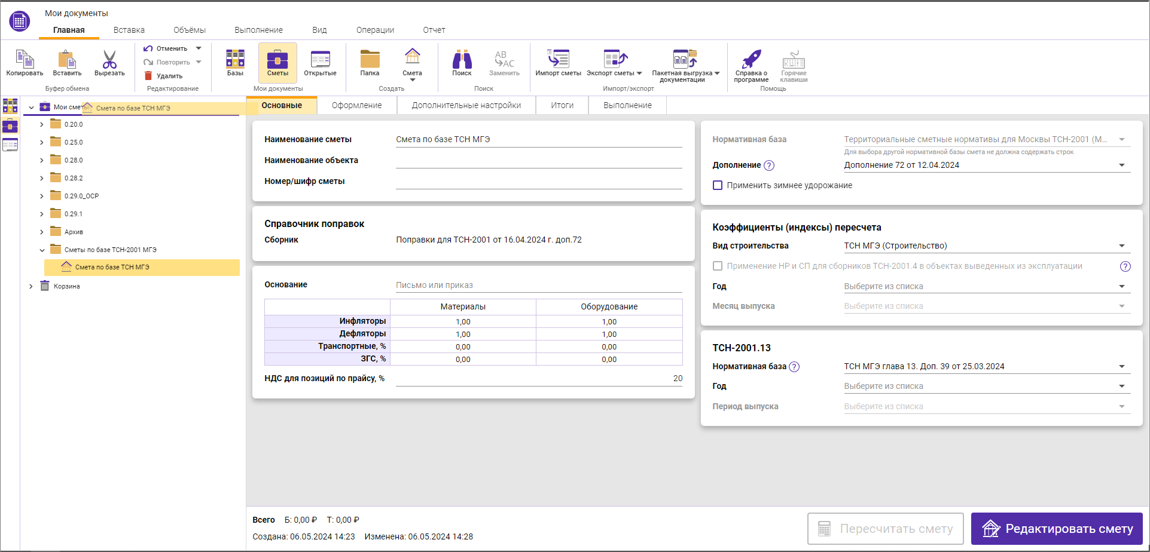
Task: Open Поиск binoculars search
Action: (x=462, y=59)
